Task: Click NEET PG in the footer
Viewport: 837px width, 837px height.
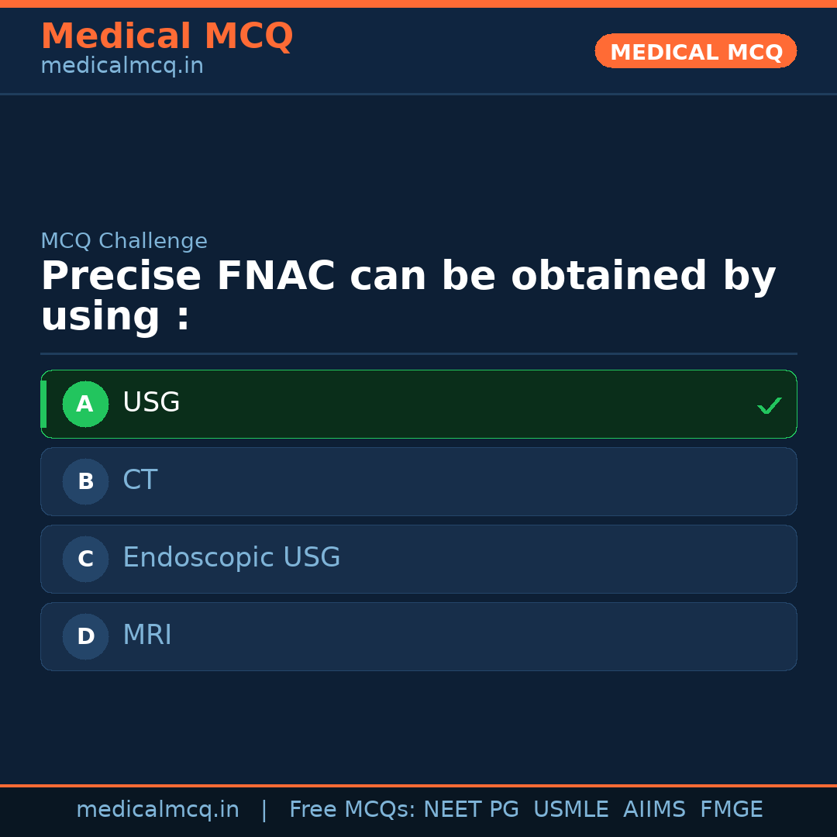Action: click(471, 810)
